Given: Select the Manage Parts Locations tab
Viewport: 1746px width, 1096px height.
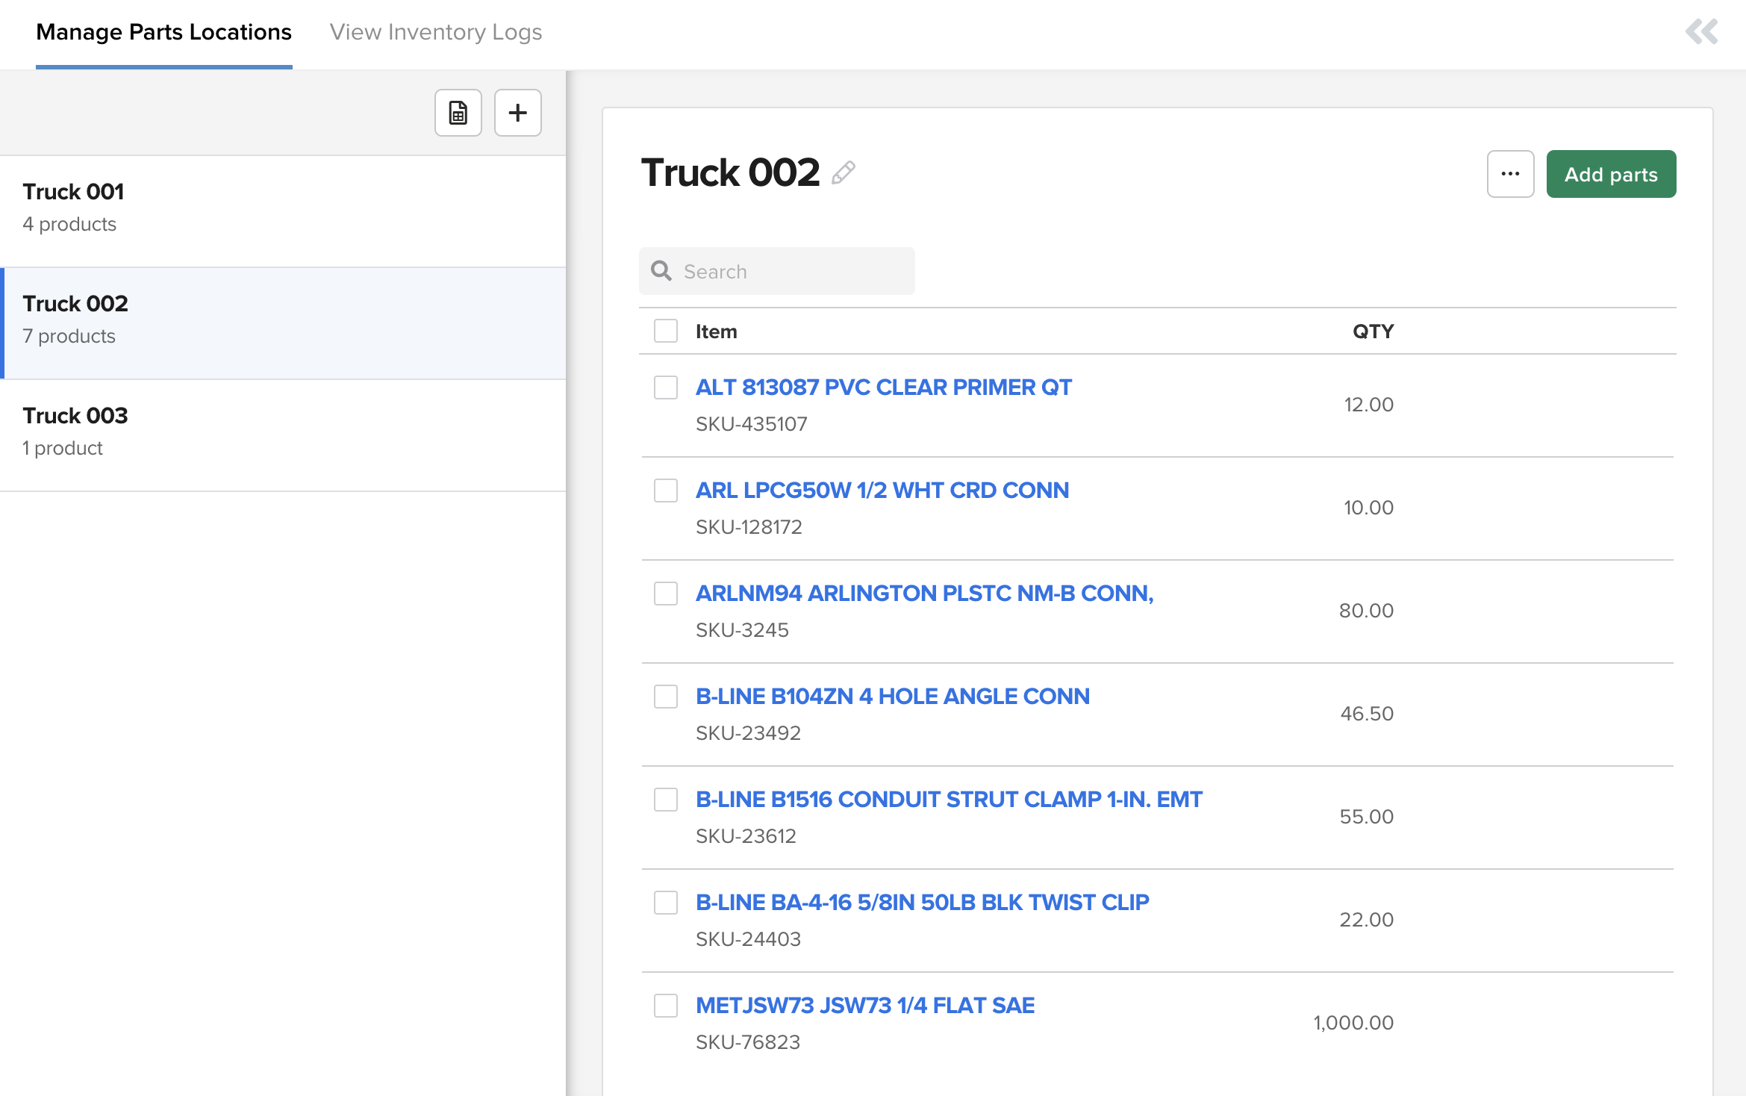Looking at the screenshot, I should tap(163, 32).
